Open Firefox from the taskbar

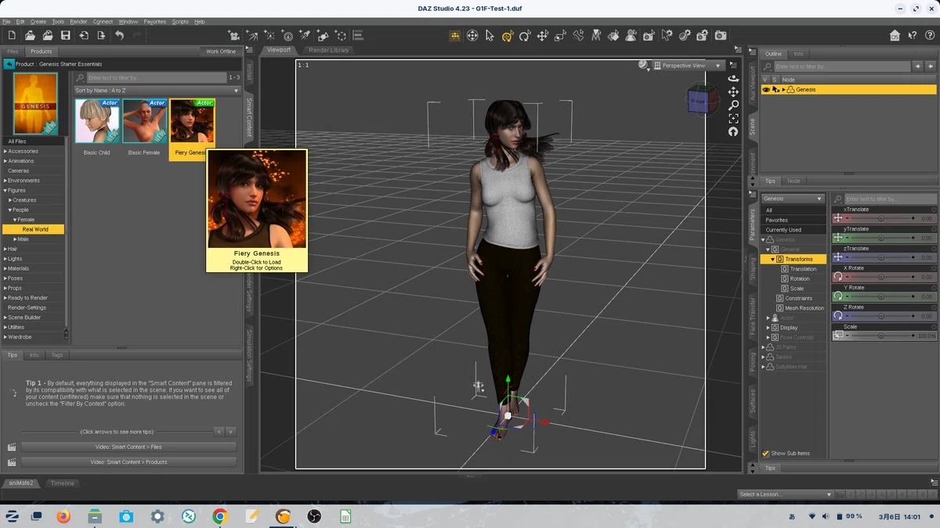tap(63, 516)
